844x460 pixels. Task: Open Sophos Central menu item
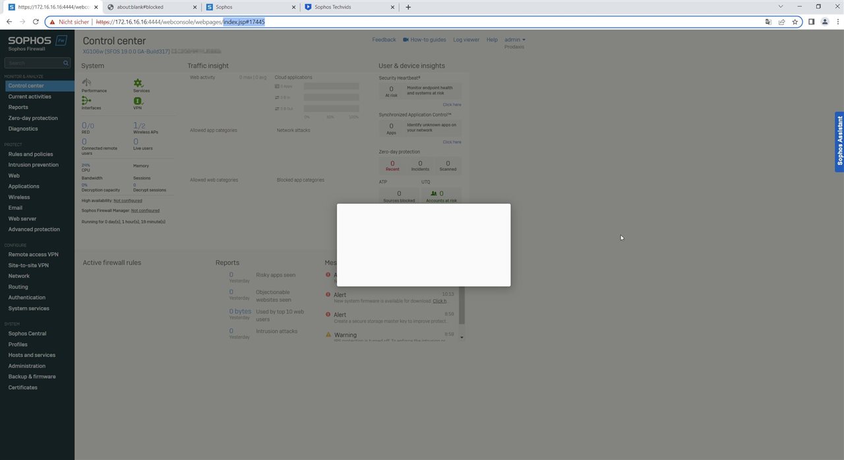click(x=27, y=333)
